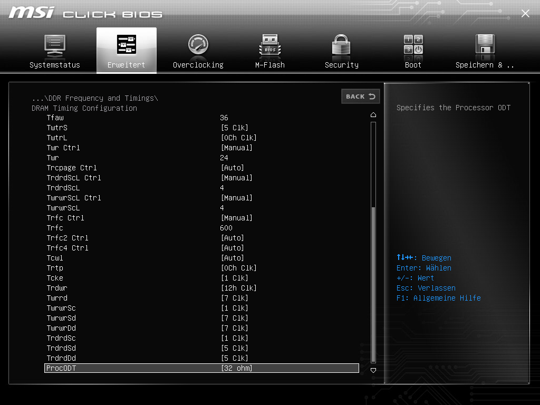This screenshot has height=405, width=540.
Task: Open the Security padlock icon
Action: click(341, 45)
